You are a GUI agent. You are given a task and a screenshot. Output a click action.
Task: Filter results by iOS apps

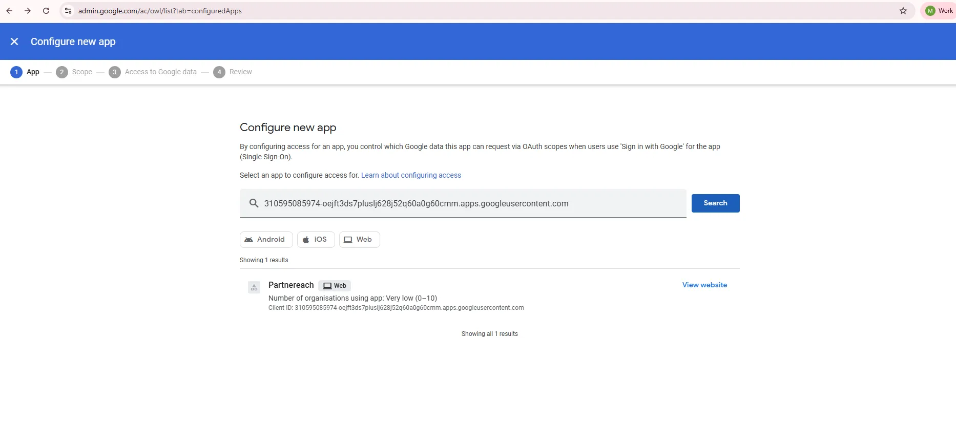point(316,240)
